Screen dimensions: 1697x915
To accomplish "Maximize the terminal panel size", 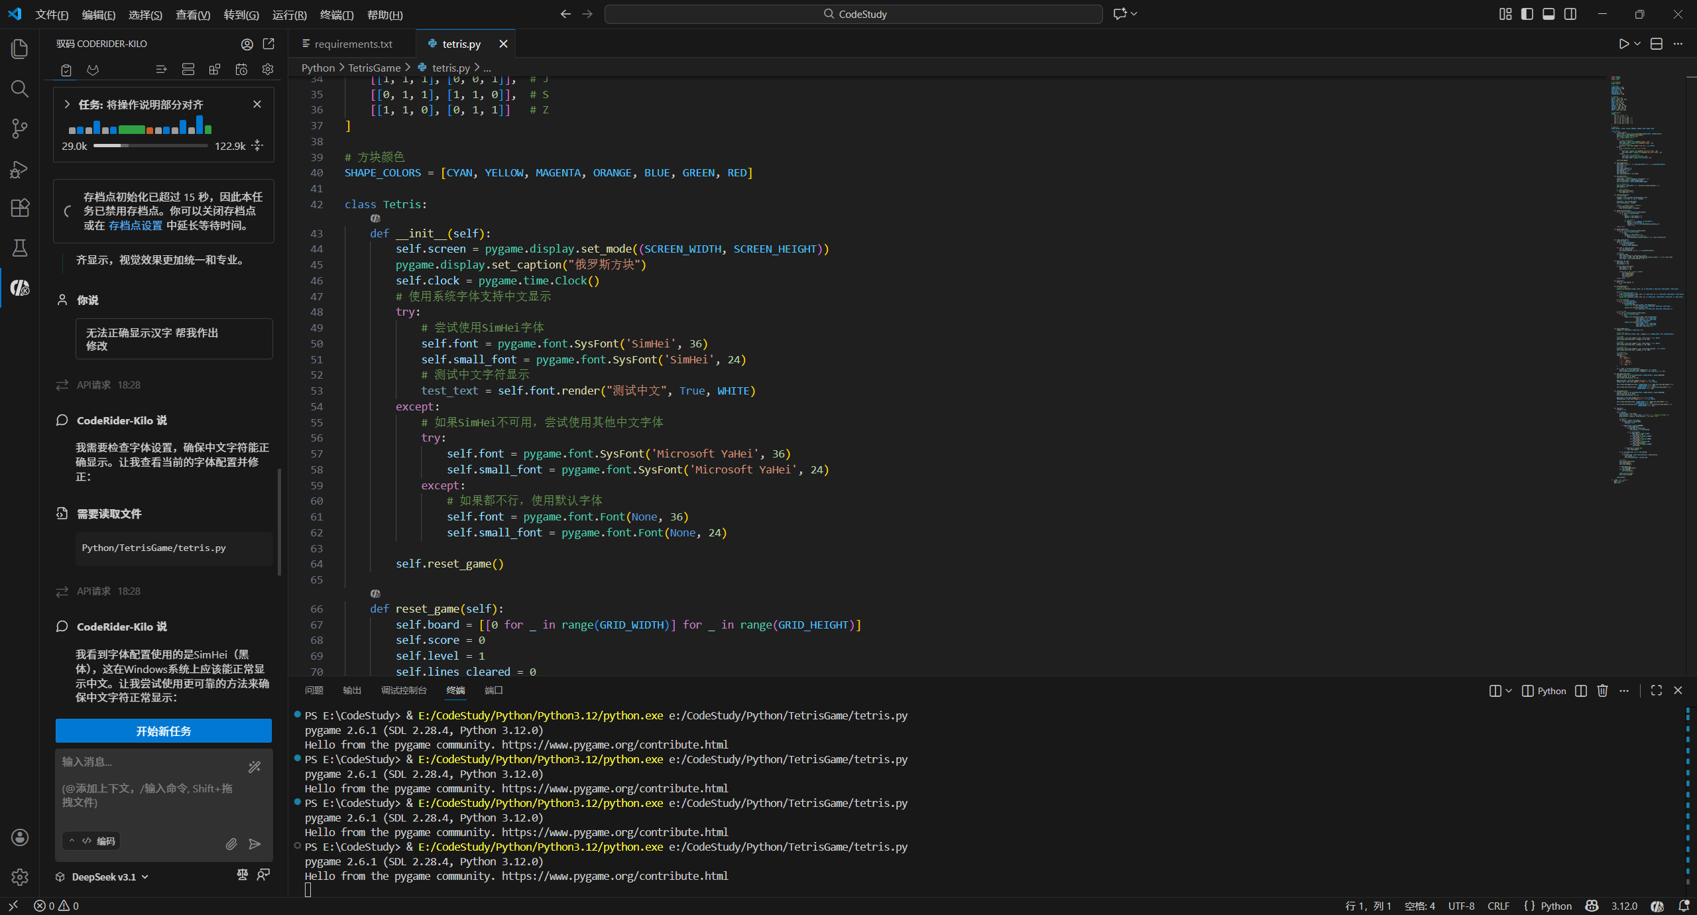I will [x=1656, y=691].
